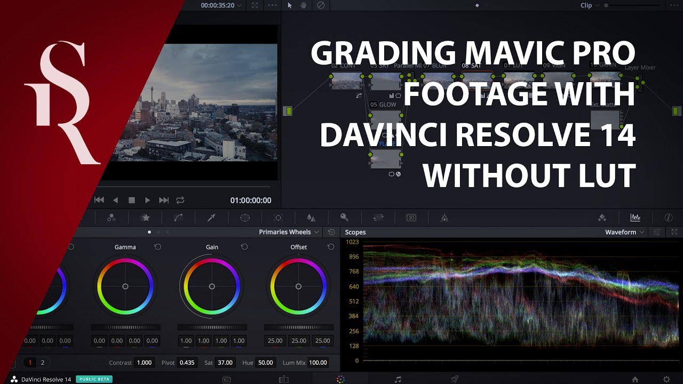Reset the Gain wheel
The image size is (683, 384).
pyautogui.click(x=244, y=247)
